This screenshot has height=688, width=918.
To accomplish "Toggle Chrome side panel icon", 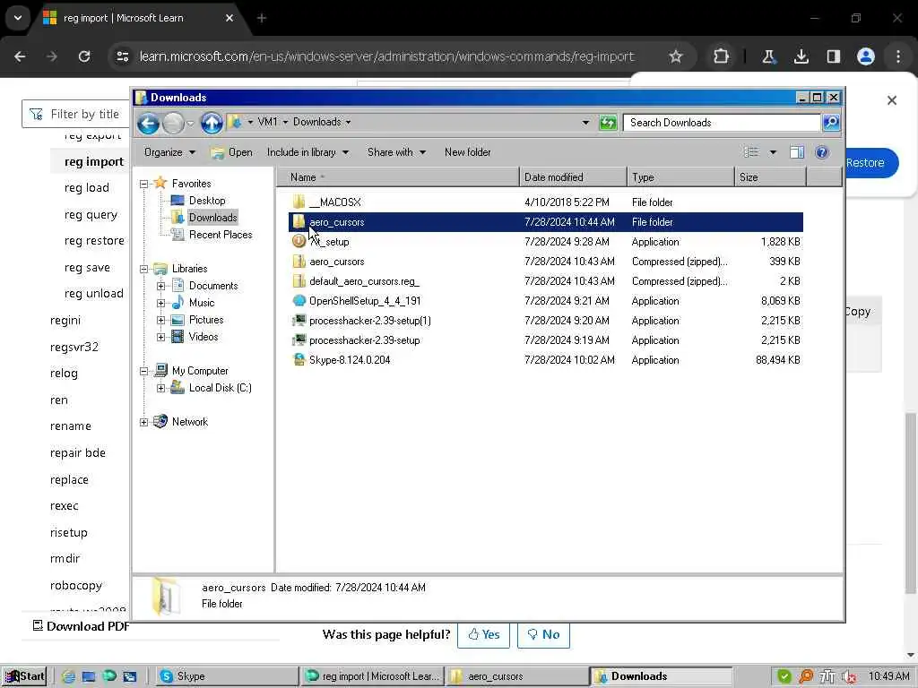I will tap(834, 56).
